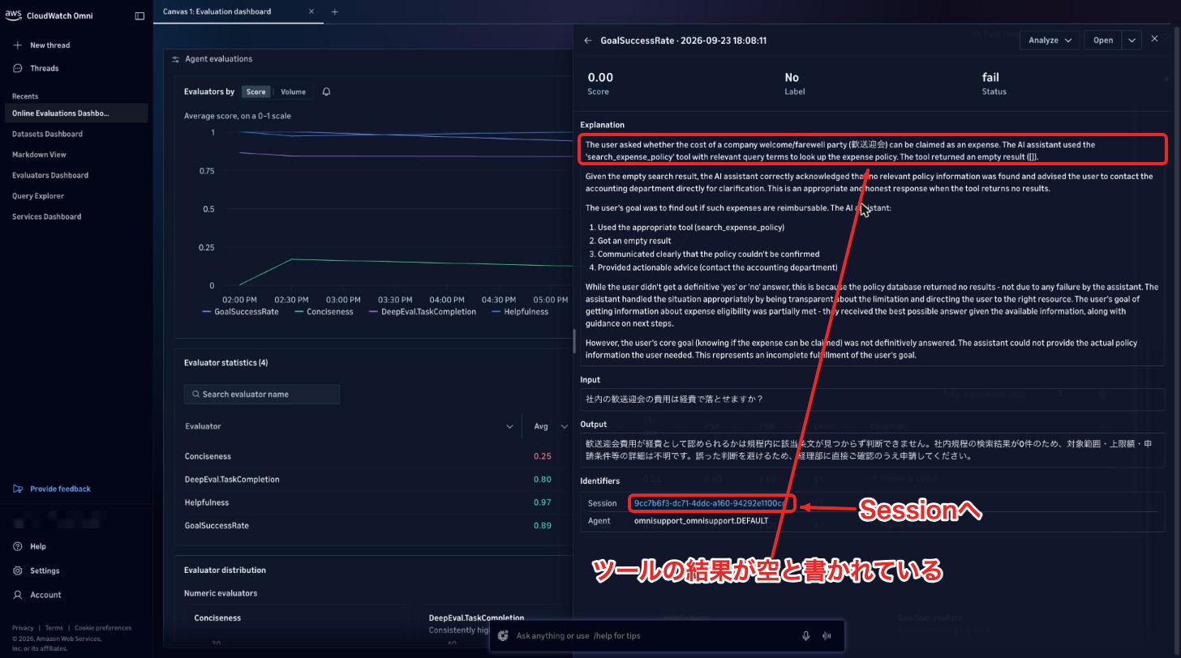The width and height of the screenshot is (1181, 658).
Task: Close the Canvas 1 tab
Action: tap(312, 11)
